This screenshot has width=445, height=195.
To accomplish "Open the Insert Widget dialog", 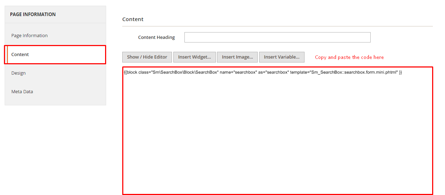I will (194, 57).
